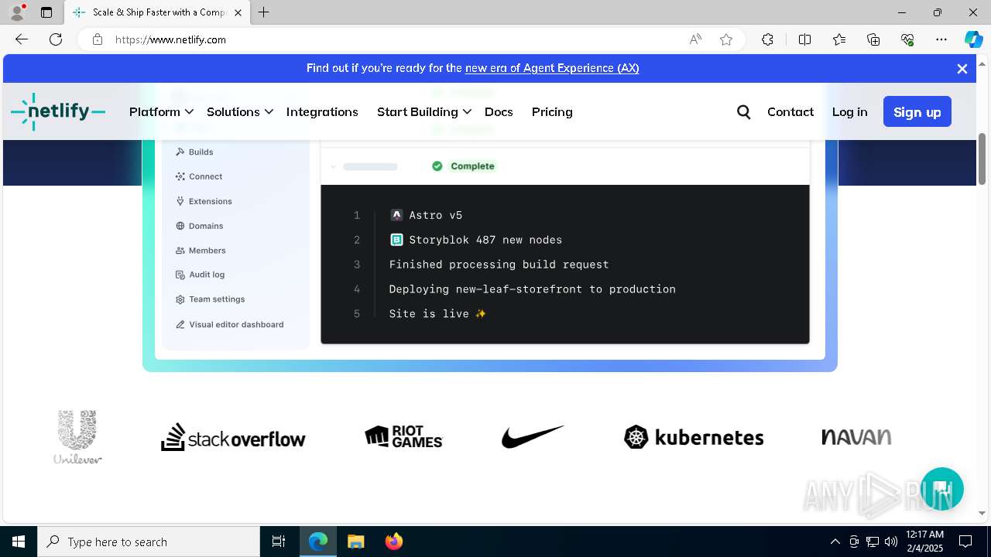This screenshot has height=557, width=991.
Task: Click the Unilever logo
Action: (77, 437)
